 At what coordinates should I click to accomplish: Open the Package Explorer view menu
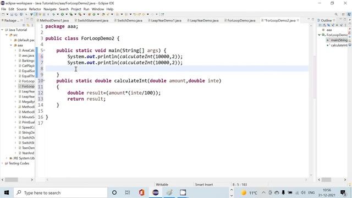click(32, 25)
